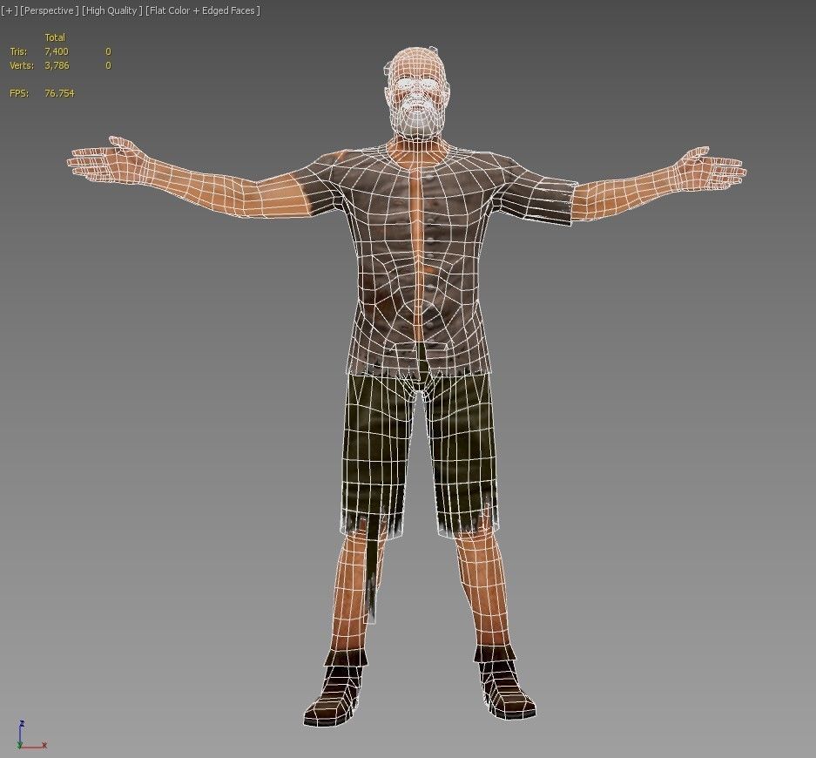
Task: Open the Flat Color + Edged Faces shading menu
Action: 201,10
